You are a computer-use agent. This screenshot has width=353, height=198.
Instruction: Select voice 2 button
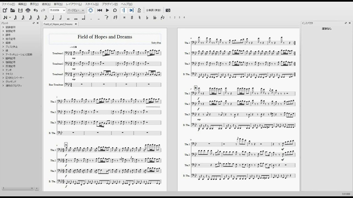pyautogui.click(x=175, y=18)
